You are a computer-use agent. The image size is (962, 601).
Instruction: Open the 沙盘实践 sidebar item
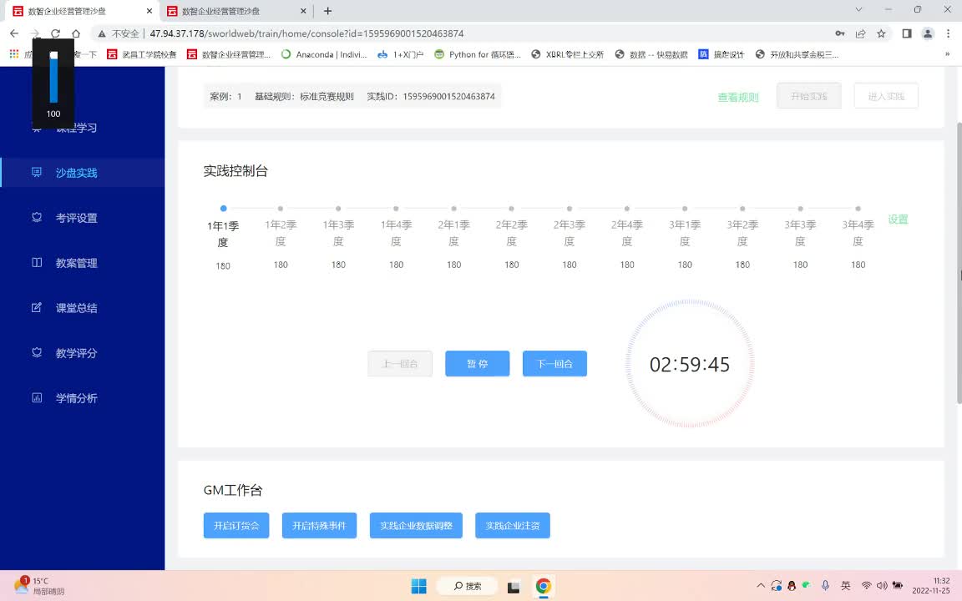82,172
